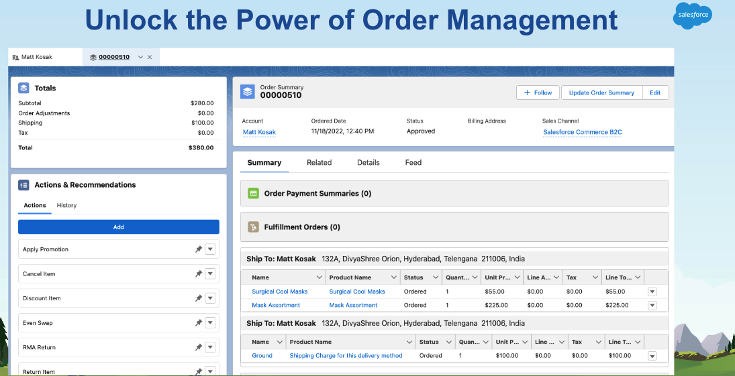Click the Fulfillment Orders icon
The width and height of the screenshot is (735, 376).
tap(254, 227)
